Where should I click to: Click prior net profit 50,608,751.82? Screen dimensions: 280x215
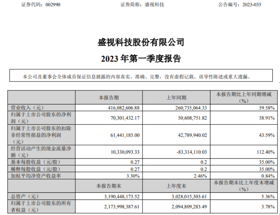[192, 118]
